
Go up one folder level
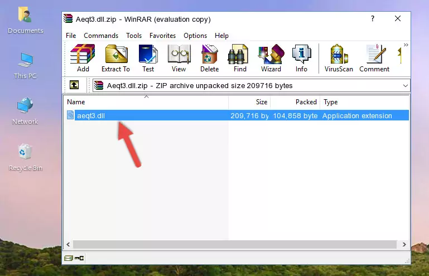click(x=74, y=85)
